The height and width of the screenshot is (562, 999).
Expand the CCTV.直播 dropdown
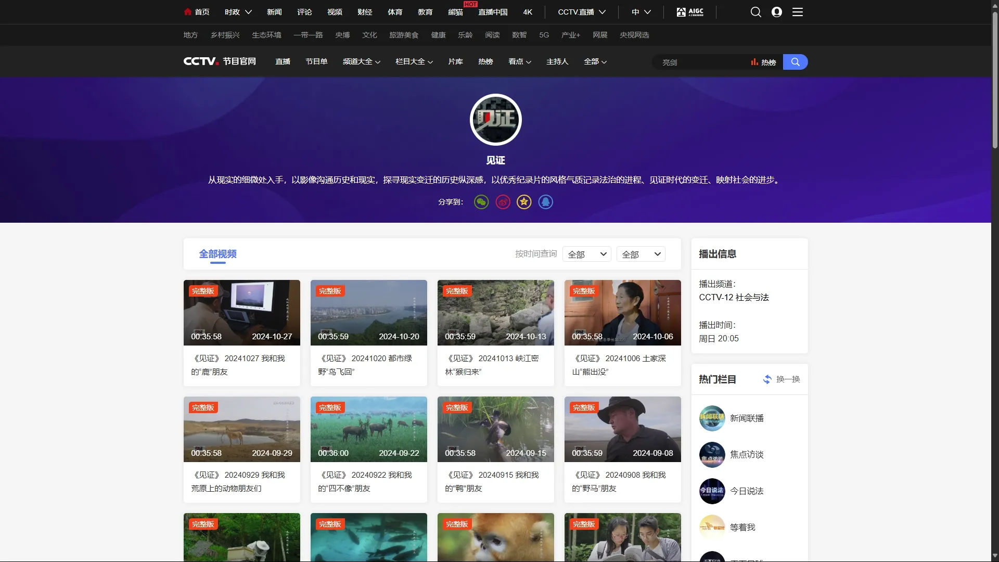point(582,11)
